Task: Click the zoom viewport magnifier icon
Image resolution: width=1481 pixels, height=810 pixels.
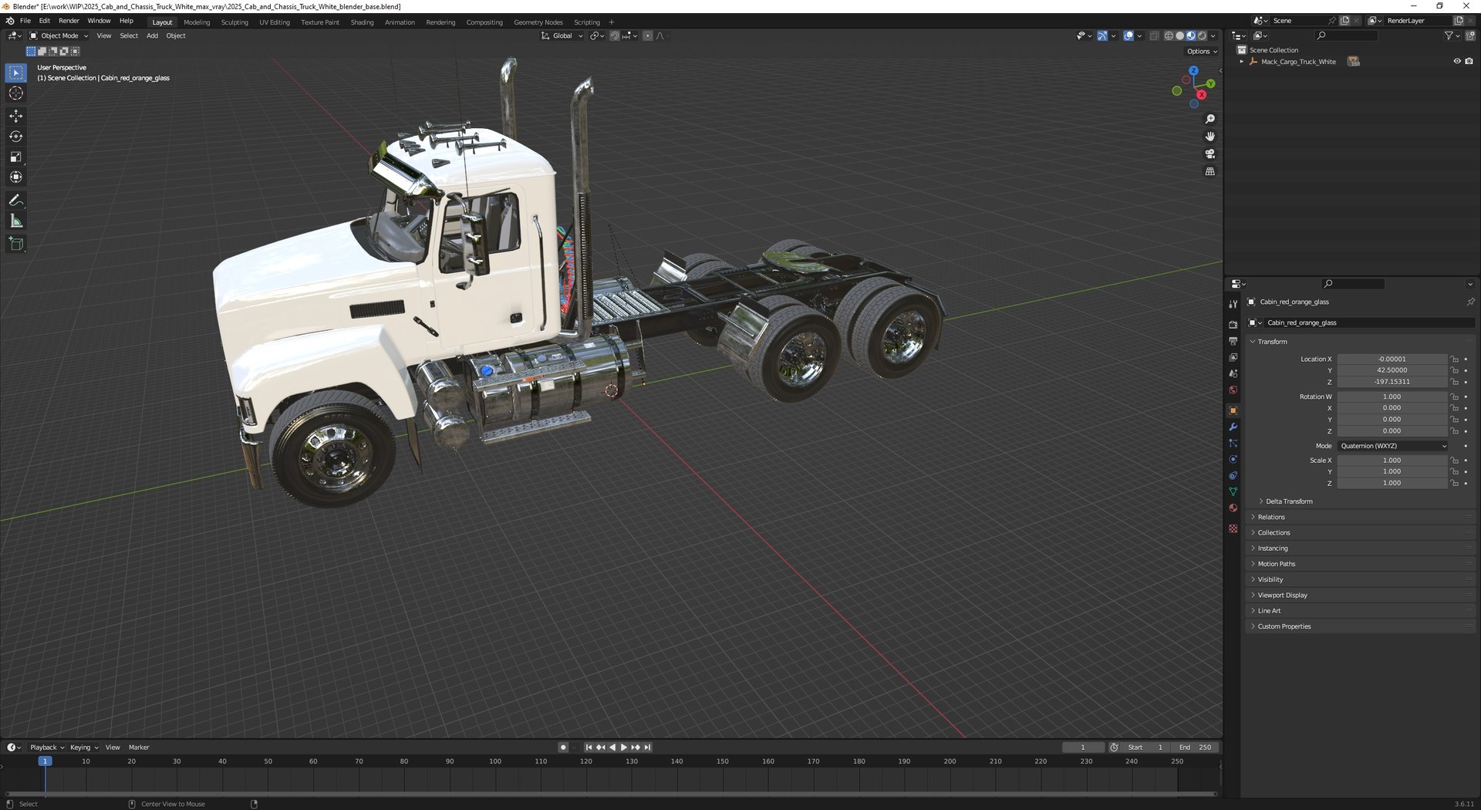Action: (x=1209, y=119)
